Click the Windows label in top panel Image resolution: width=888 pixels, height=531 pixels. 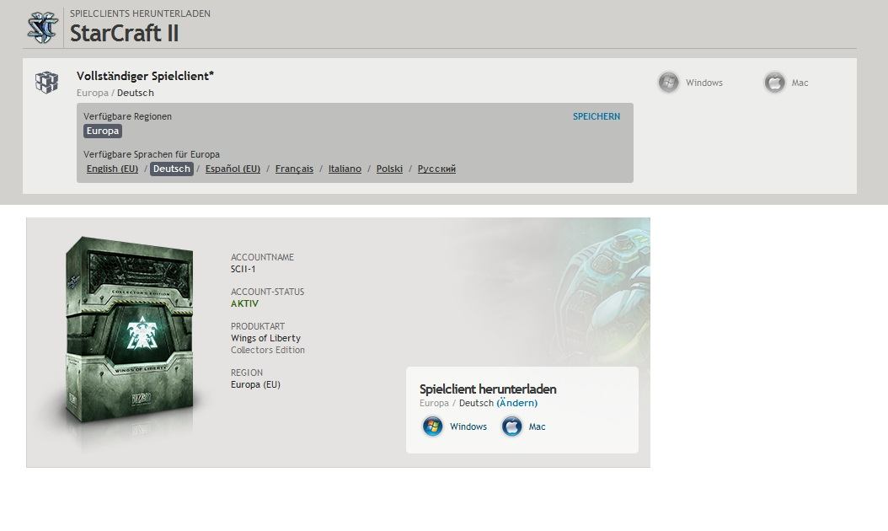(704, 83)
